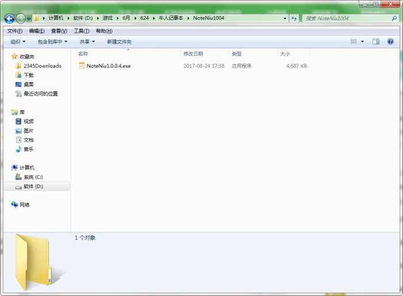
Task: Select the 计算机 node in the navigation pane
Action: 26,168
